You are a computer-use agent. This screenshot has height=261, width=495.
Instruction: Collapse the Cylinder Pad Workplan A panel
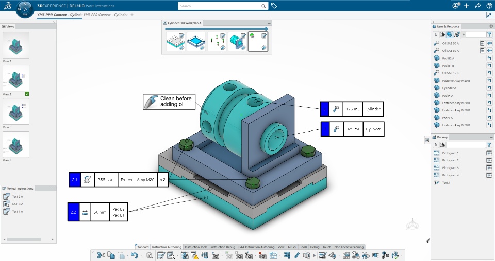269,23
